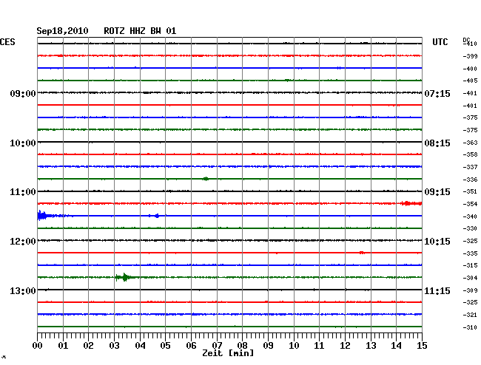
Task: Select the 06 minute axis label
Action: point(191,346)
